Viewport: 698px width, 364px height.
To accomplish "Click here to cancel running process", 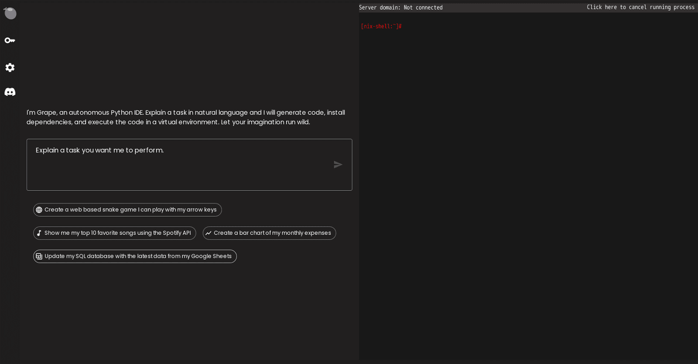I will pyautogui.click(x=640, y=7).
